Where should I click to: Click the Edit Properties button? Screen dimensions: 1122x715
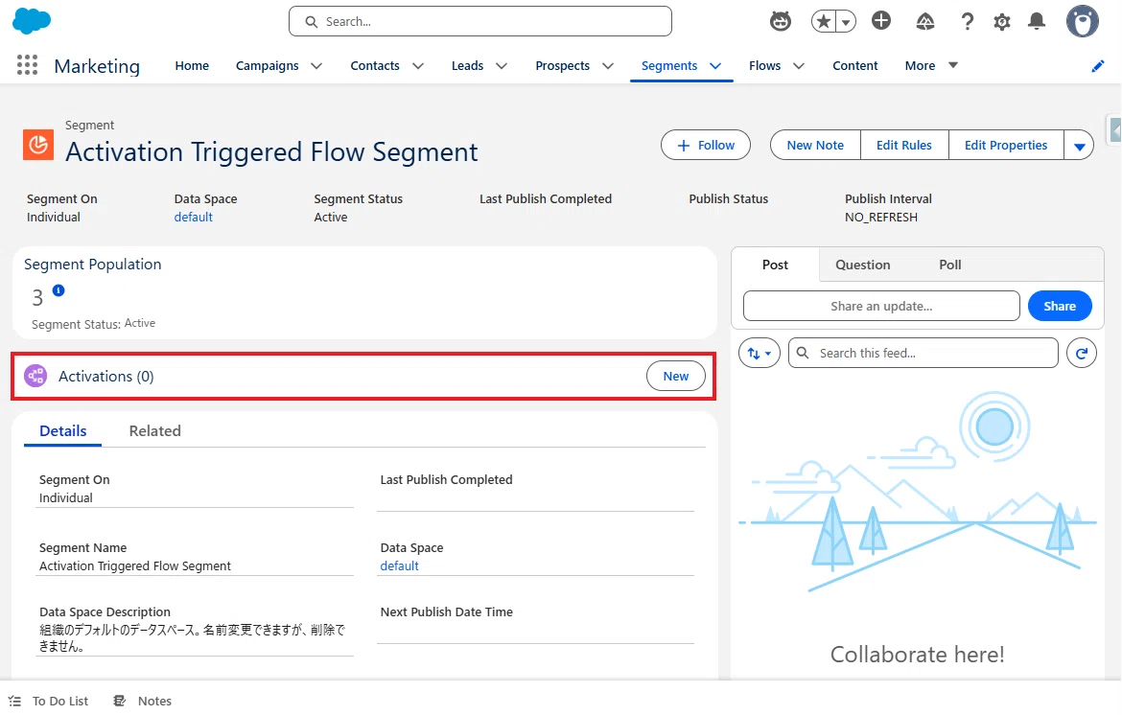point(1005,145)
